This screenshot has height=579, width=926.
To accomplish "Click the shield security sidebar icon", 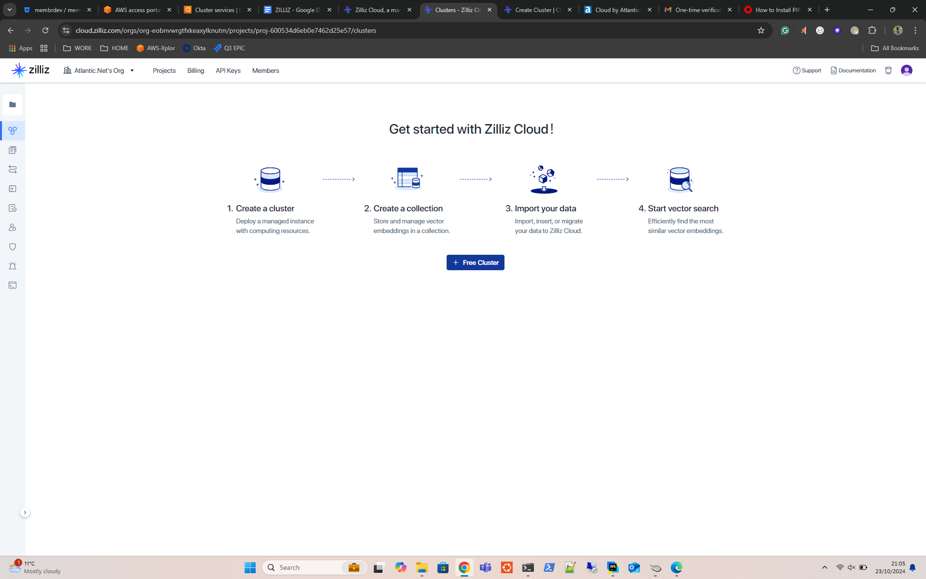I will coord(13,247).
